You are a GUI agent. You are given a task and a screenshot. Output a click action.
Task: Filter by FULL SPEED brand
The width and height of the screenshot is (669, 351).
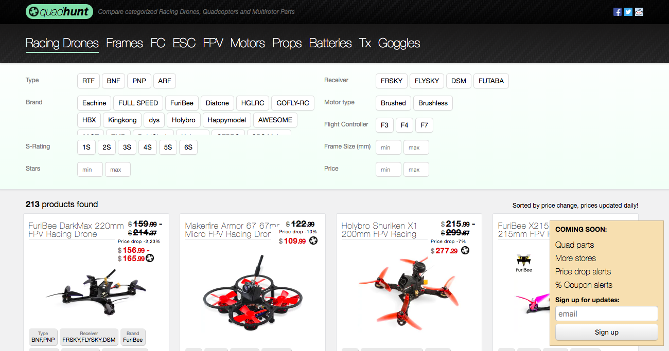tap(138, 103)
